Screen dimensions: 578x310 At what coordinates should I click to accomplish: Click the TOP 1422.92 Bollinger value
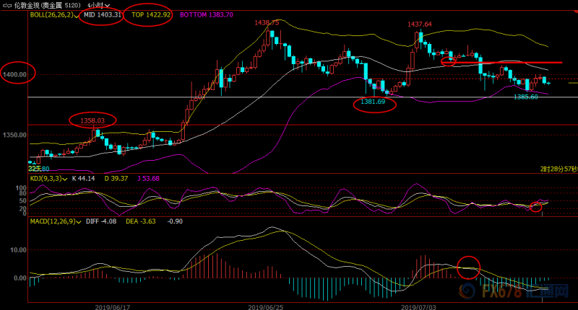pyautogui.click(x=151, y=14)
